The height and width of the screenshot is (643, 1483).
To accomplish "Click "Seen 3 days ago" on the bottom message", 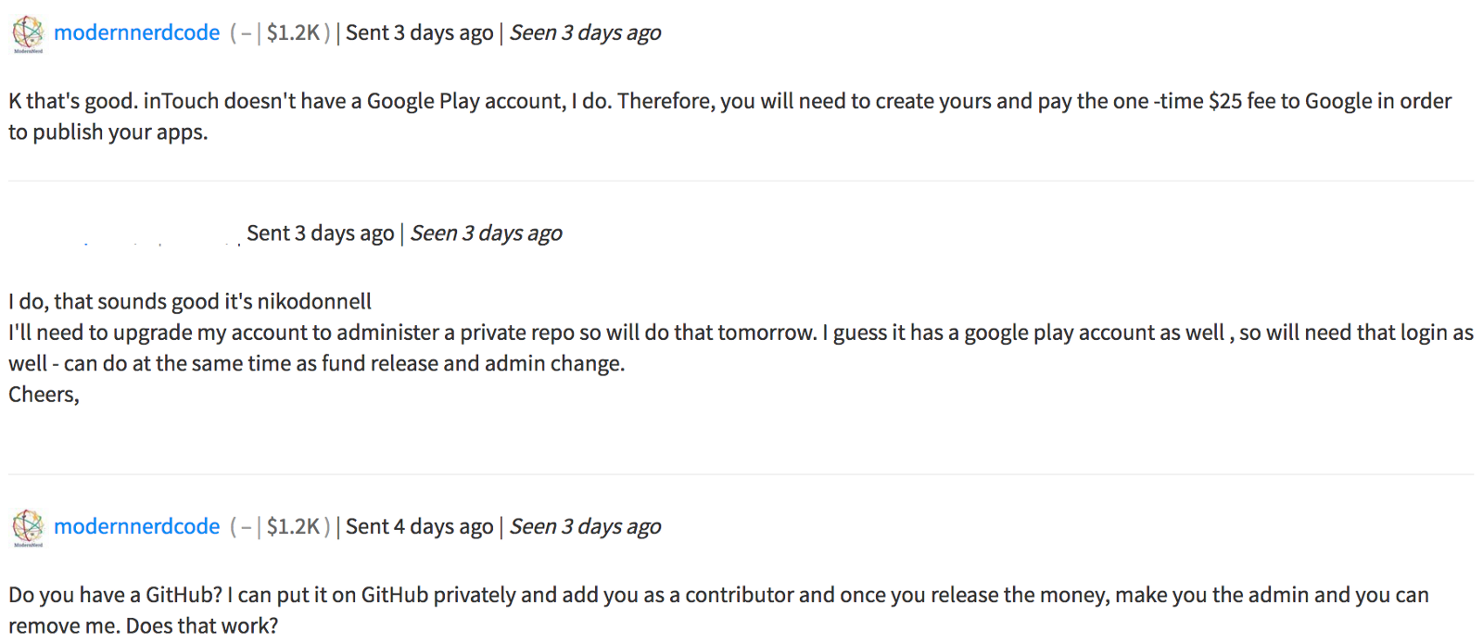I will point(585,527).
